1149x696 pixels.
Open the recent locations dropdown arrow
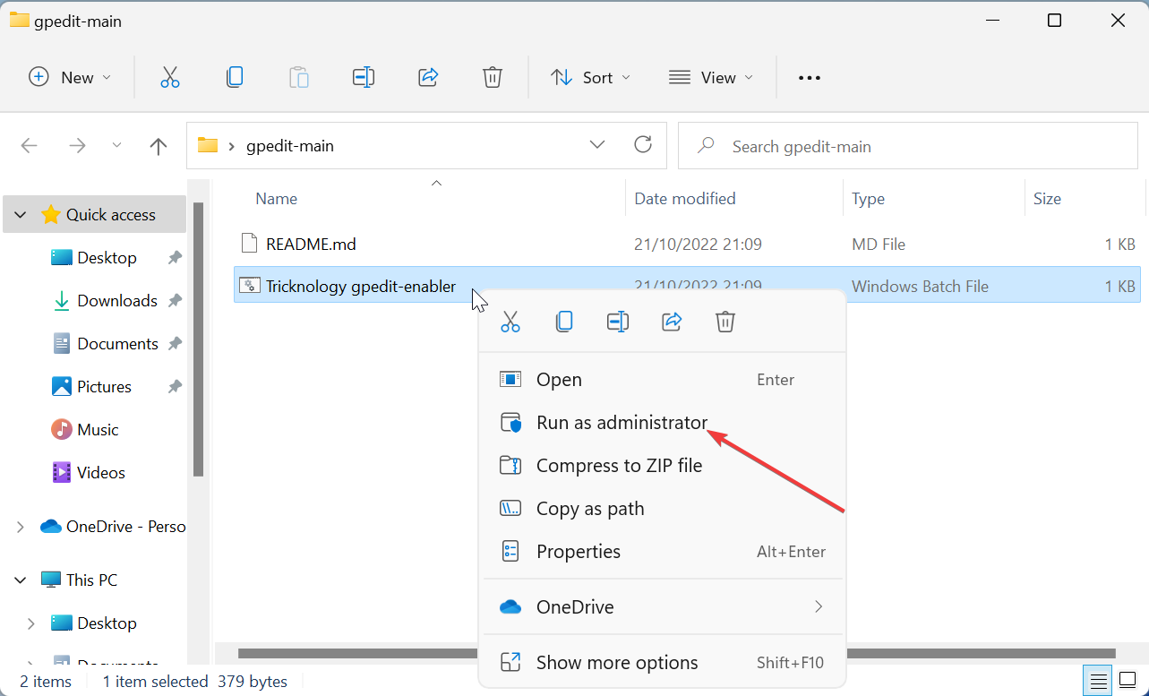116,146
